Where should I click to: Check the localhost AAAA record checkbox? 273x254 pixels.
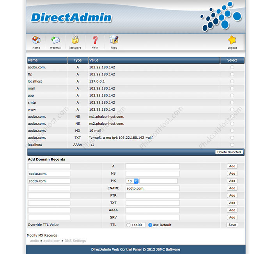232,145
